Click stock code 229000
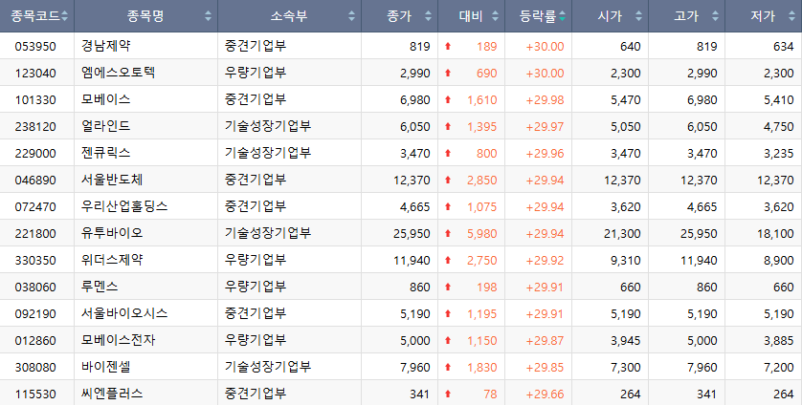This screenshot has height=405, width=802. [35, 153]
